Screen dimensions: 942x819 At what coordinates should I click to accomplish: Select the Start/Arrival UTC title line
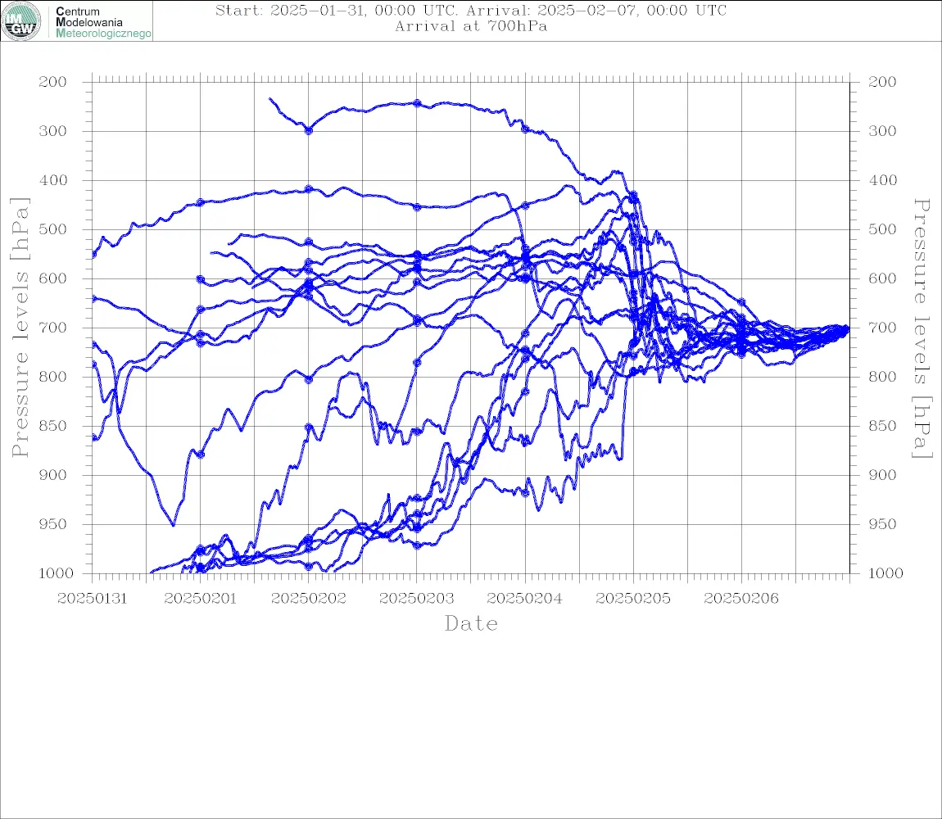click(471, 10)
